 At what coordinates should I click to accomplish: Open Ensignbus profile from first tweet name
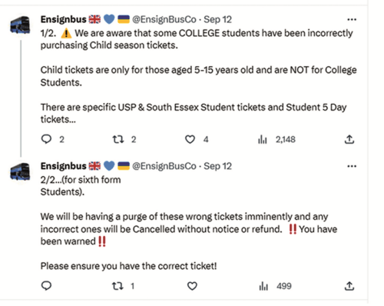(64, 19)
